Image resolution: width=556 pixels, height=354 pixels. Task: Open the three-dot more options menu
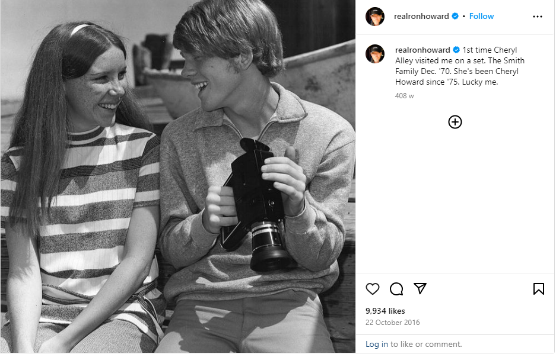[x=538, y=17]
